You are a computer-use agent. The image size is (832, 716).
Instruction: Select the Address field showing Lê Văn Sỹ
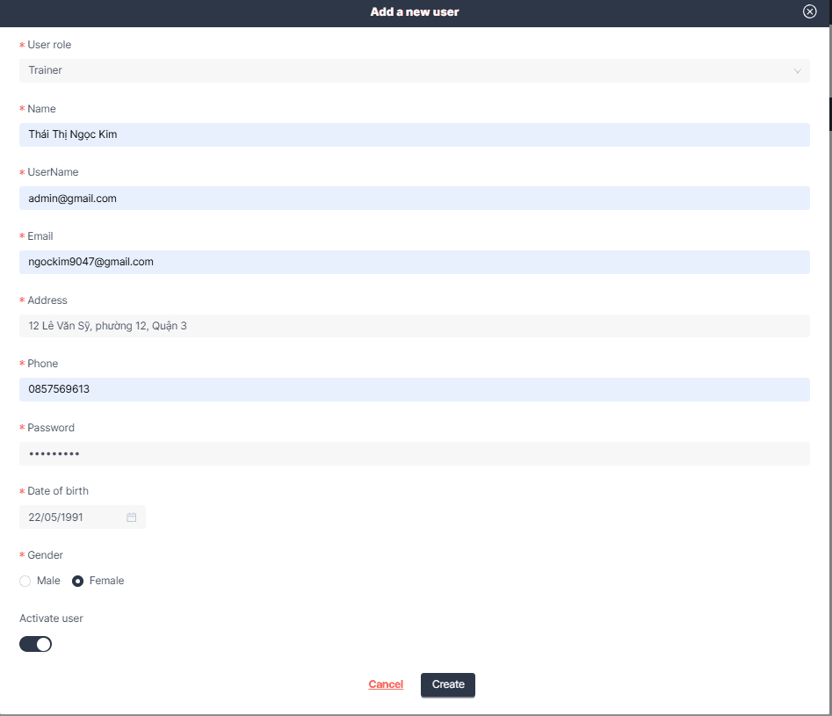click(x=415, y=325)
